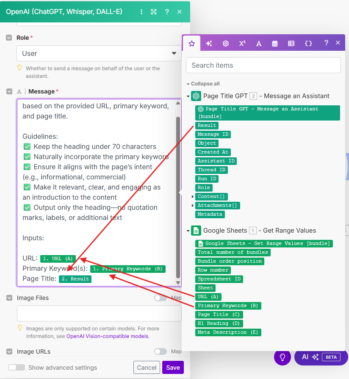Expand the OpenAI module dialog to fullscreen
Screen dimensions: 349x379
pos(154,11)
